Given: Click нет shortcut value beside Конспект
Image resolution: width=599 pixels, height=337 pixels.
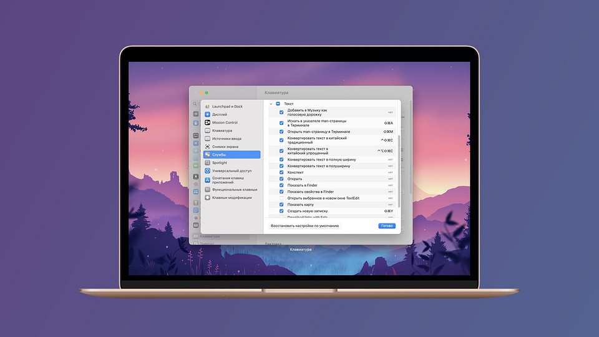Looking at the screenshot, I should (x=391, y=173).
